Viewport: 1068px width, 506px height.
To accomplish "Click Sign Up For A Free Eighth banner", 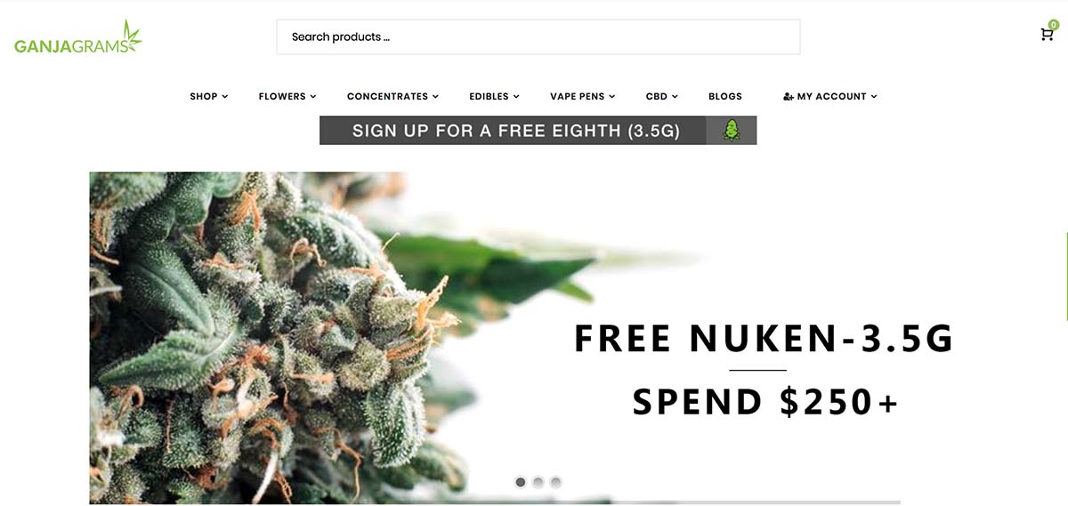I will click(538, 131).
